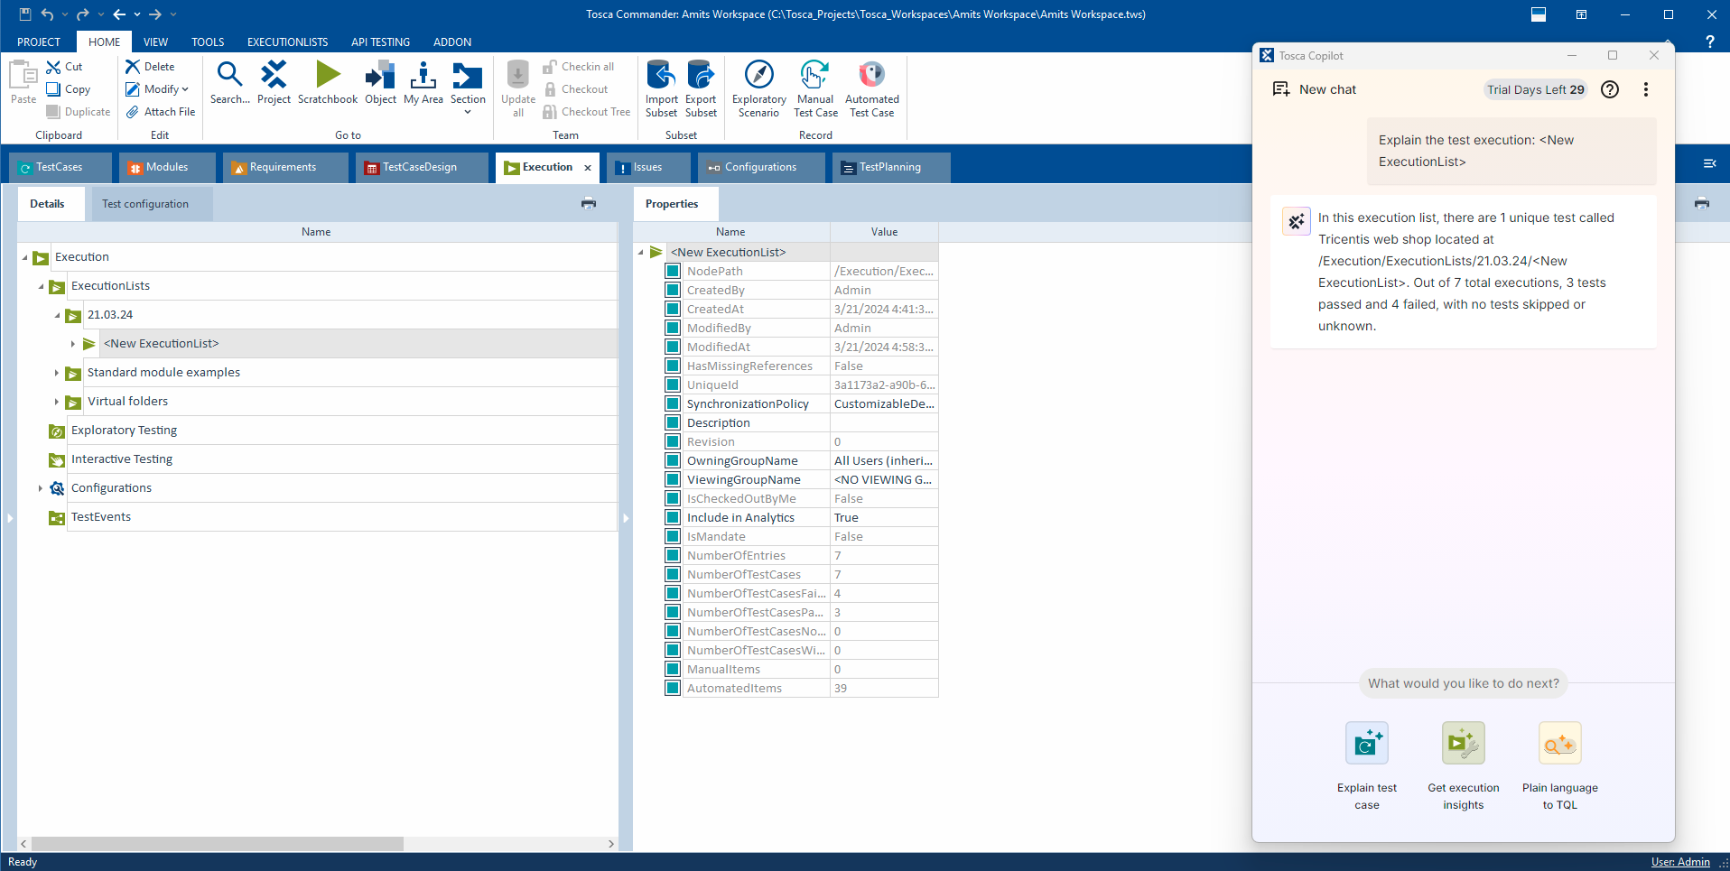Click the Export Subset icon
Screen dimensions: 1730x871
(701, 76)
